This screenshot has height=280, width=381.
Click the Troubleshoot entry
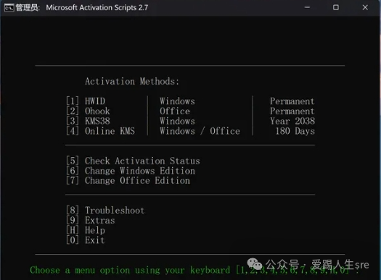(x=105, y=211)
